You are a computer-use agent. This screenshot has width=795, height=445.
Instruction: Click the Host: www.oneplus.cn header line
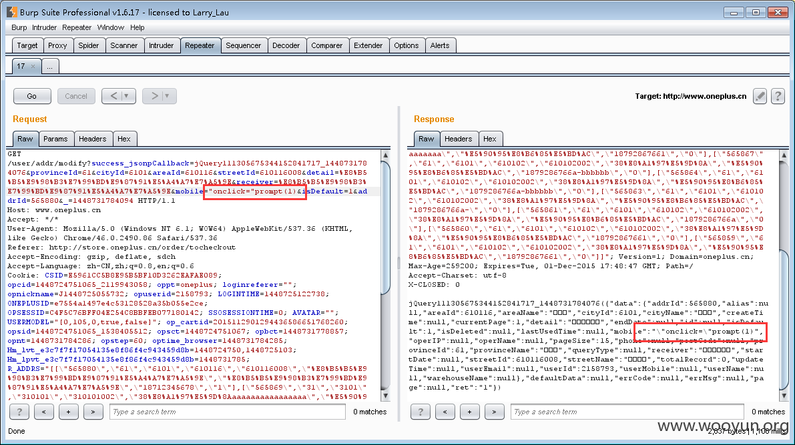point(54,210)
